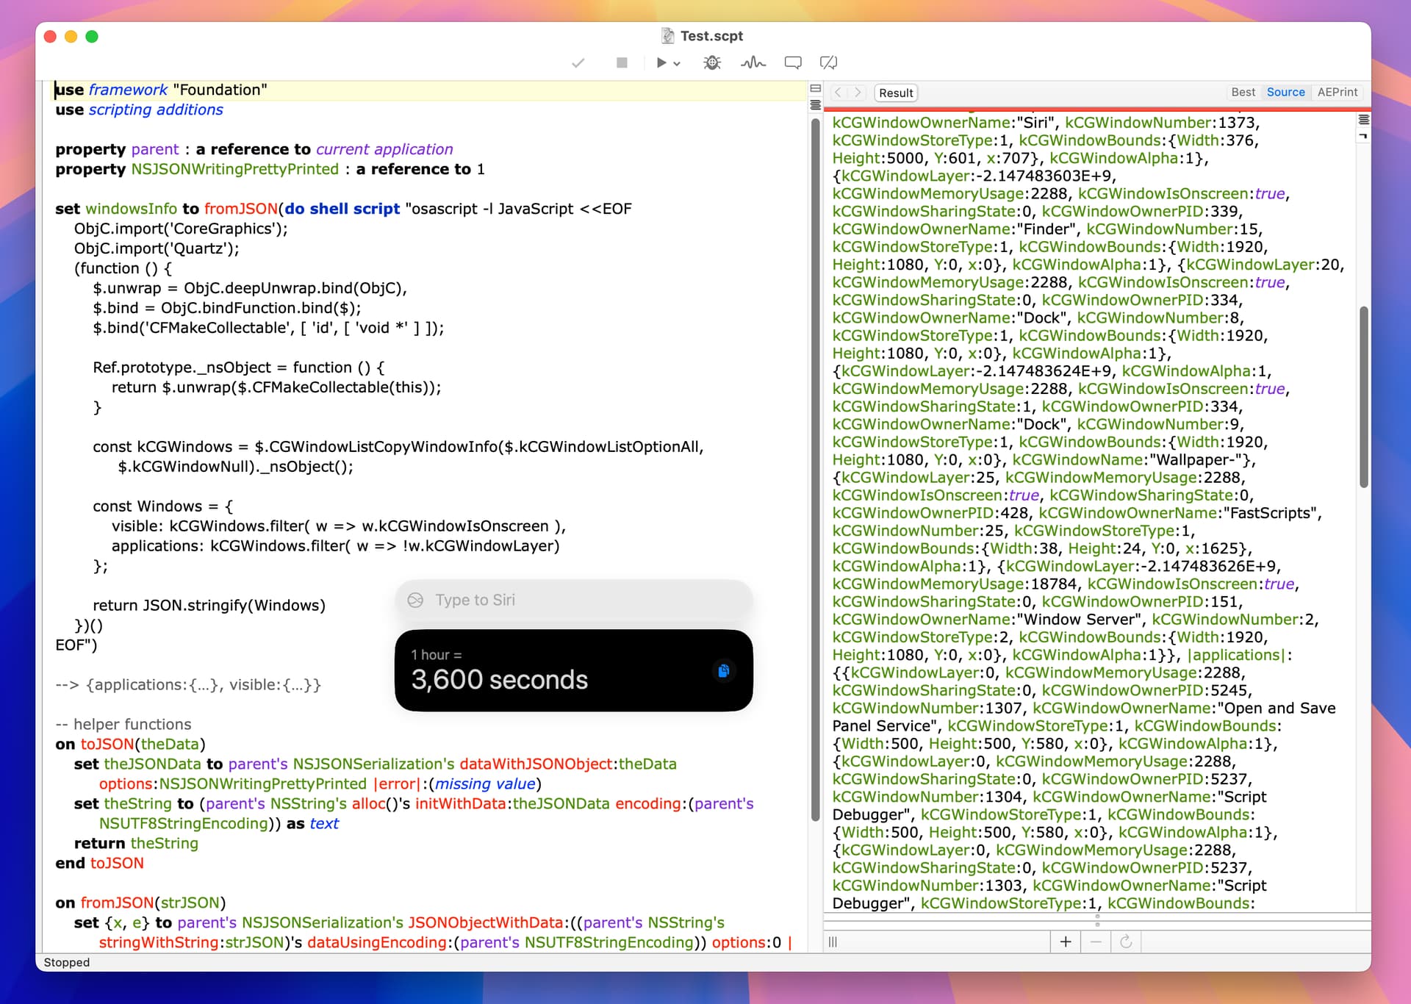Close the Test.scpt window with red button
This screenshot has height=1004, width=1411.
(x=50, y=36)
